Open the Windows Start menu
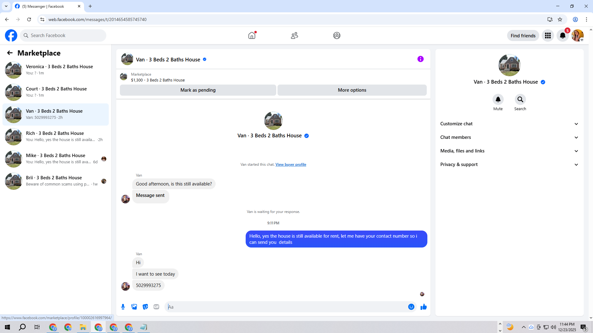The width and height of the screenshot is (593, 333). tap(7, 327)
